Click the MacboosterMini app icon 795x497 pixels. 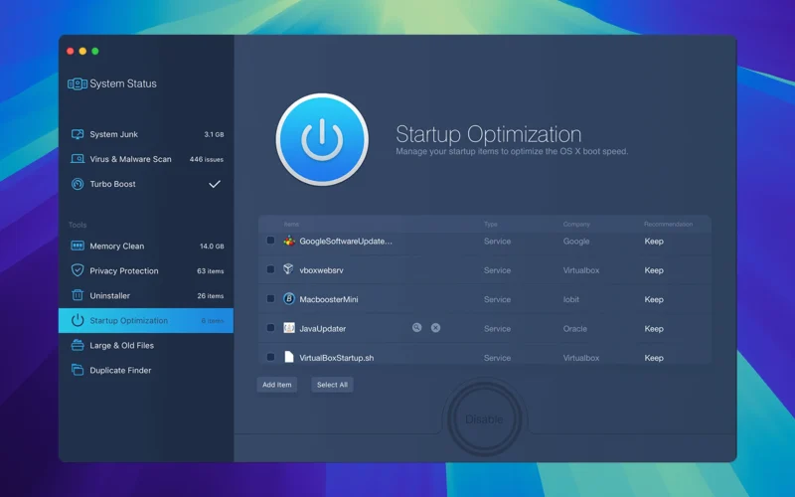(x=288, y=299)
